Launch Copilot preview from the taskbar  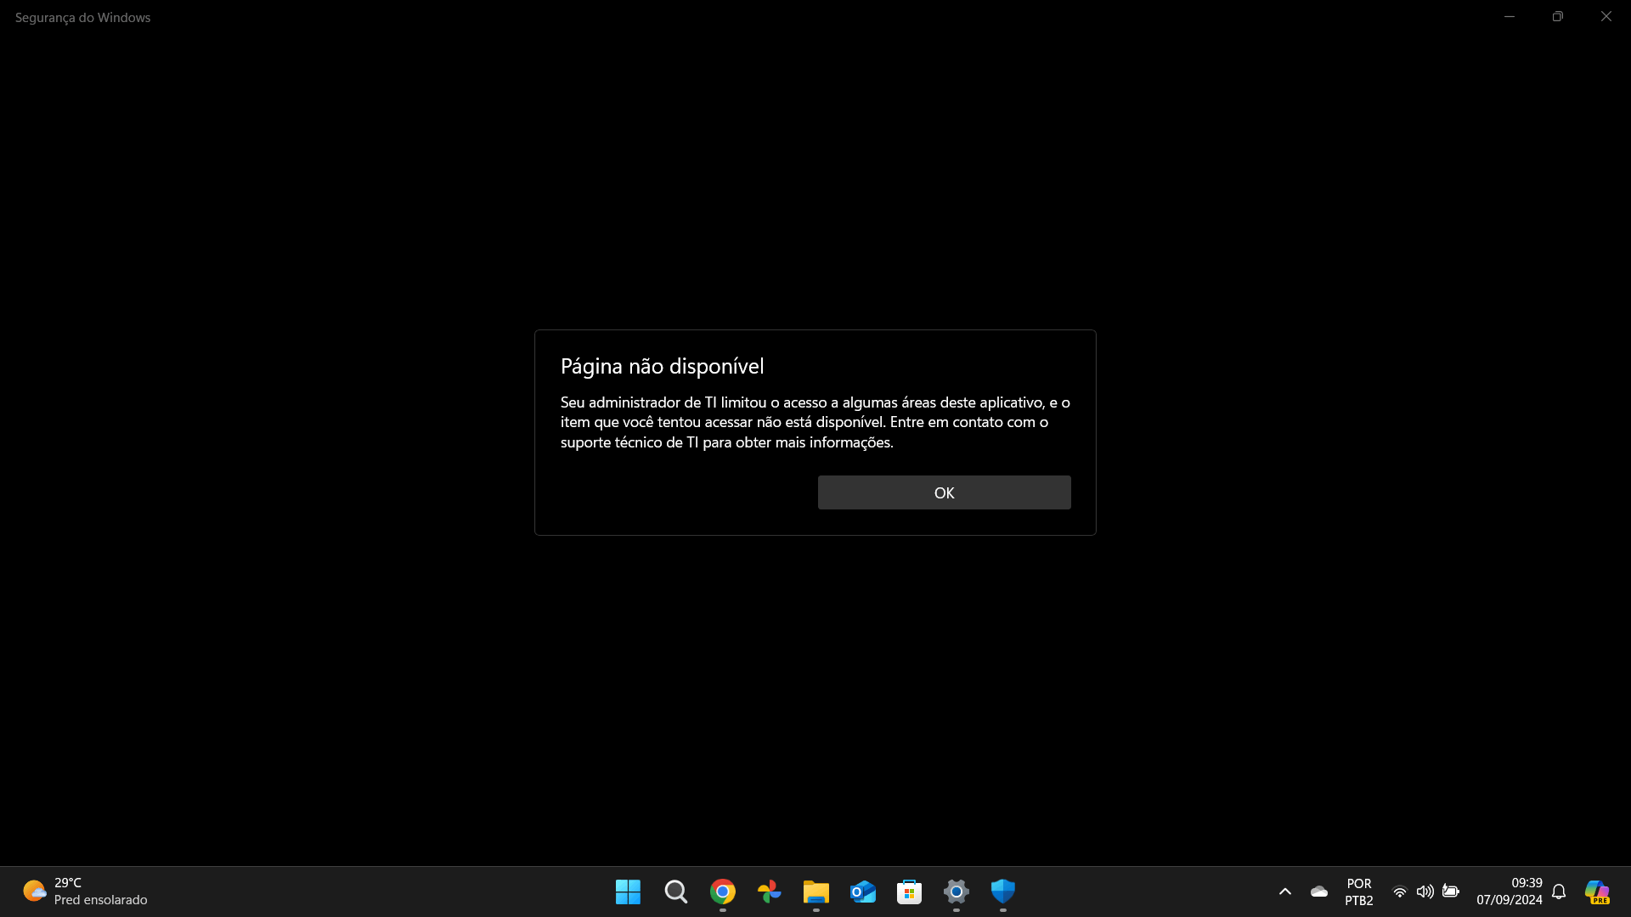click(1597, 892)
